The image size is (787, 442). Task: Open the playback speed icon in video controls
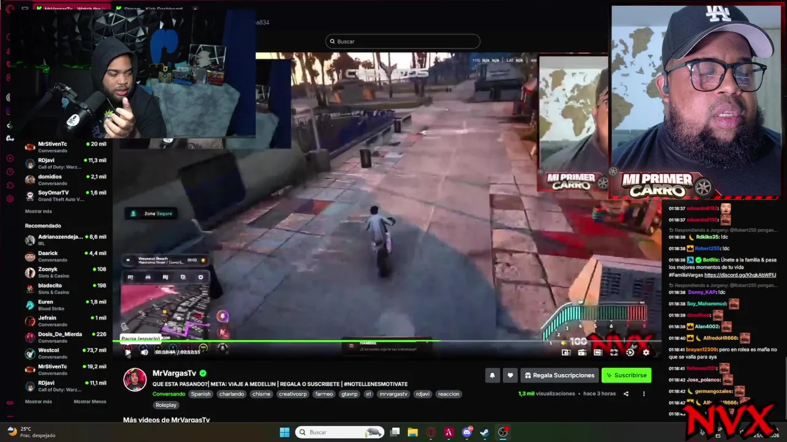pyautogui.click(x=630, y=352)
